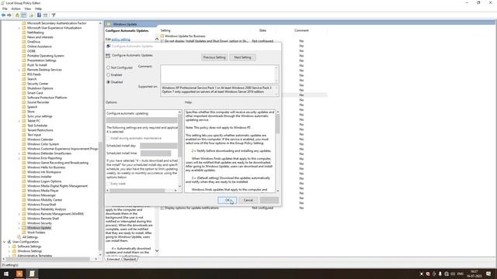Click inside the Comment text box
This screenshot has height=279, width=497.
click(x=217, y=74)
